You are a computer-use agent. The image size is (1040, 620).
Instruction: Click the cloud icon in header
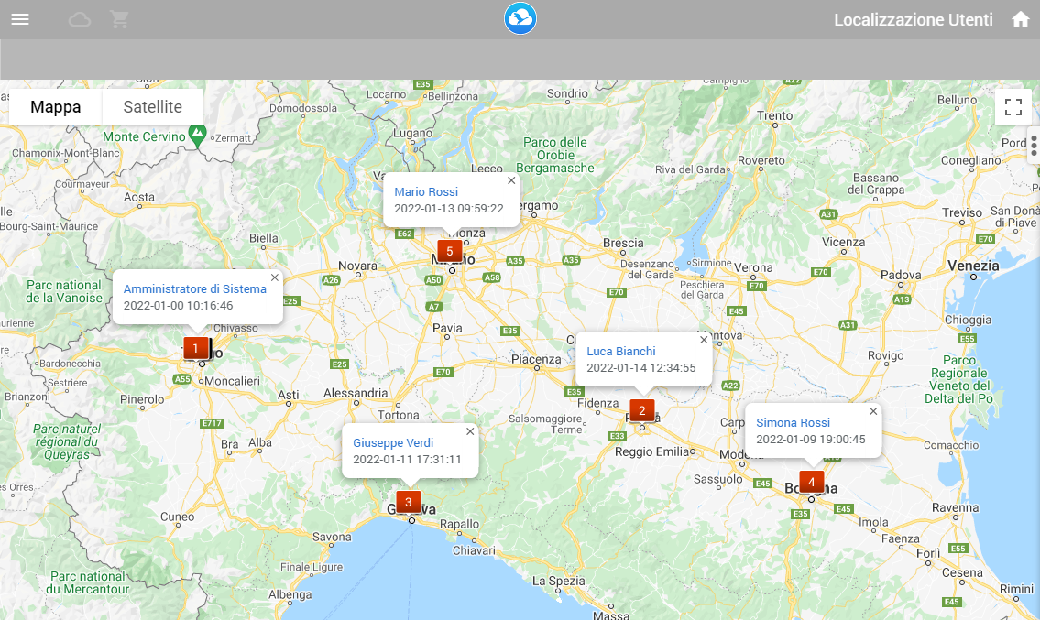[x=80, y=19]
